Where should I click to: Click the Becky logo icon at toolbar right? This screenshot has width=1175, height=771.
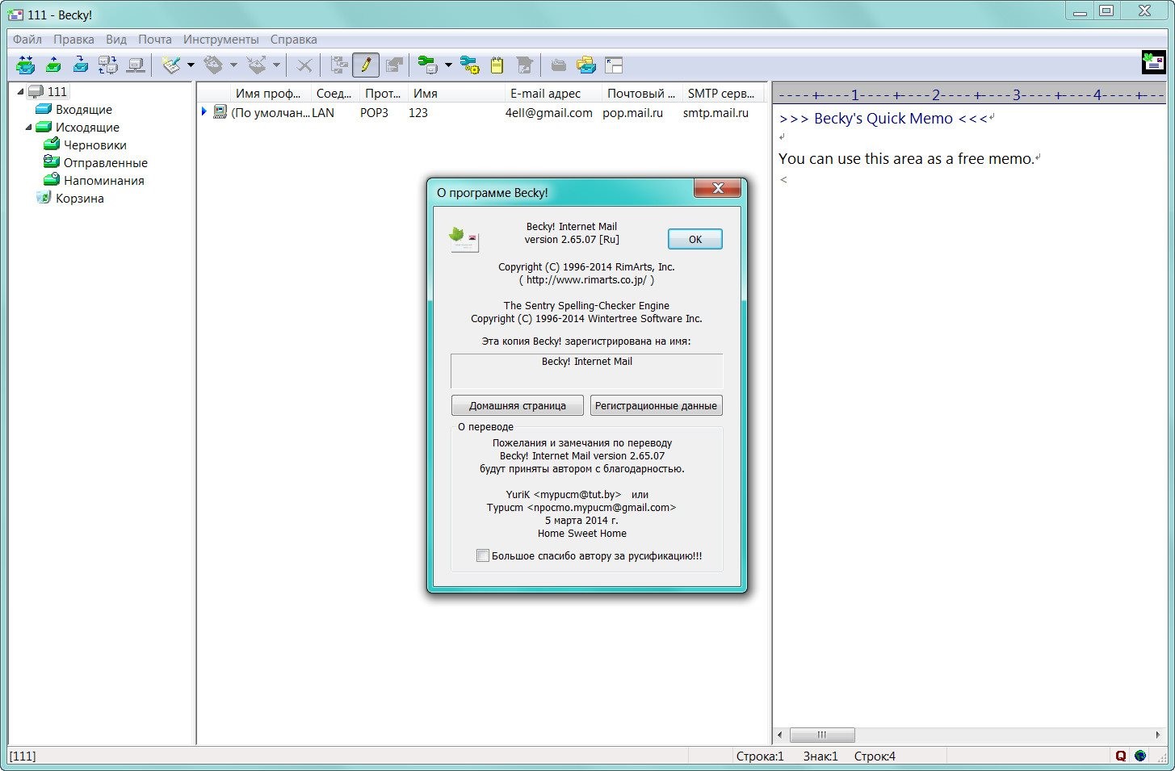click(x=1153, y=61)
